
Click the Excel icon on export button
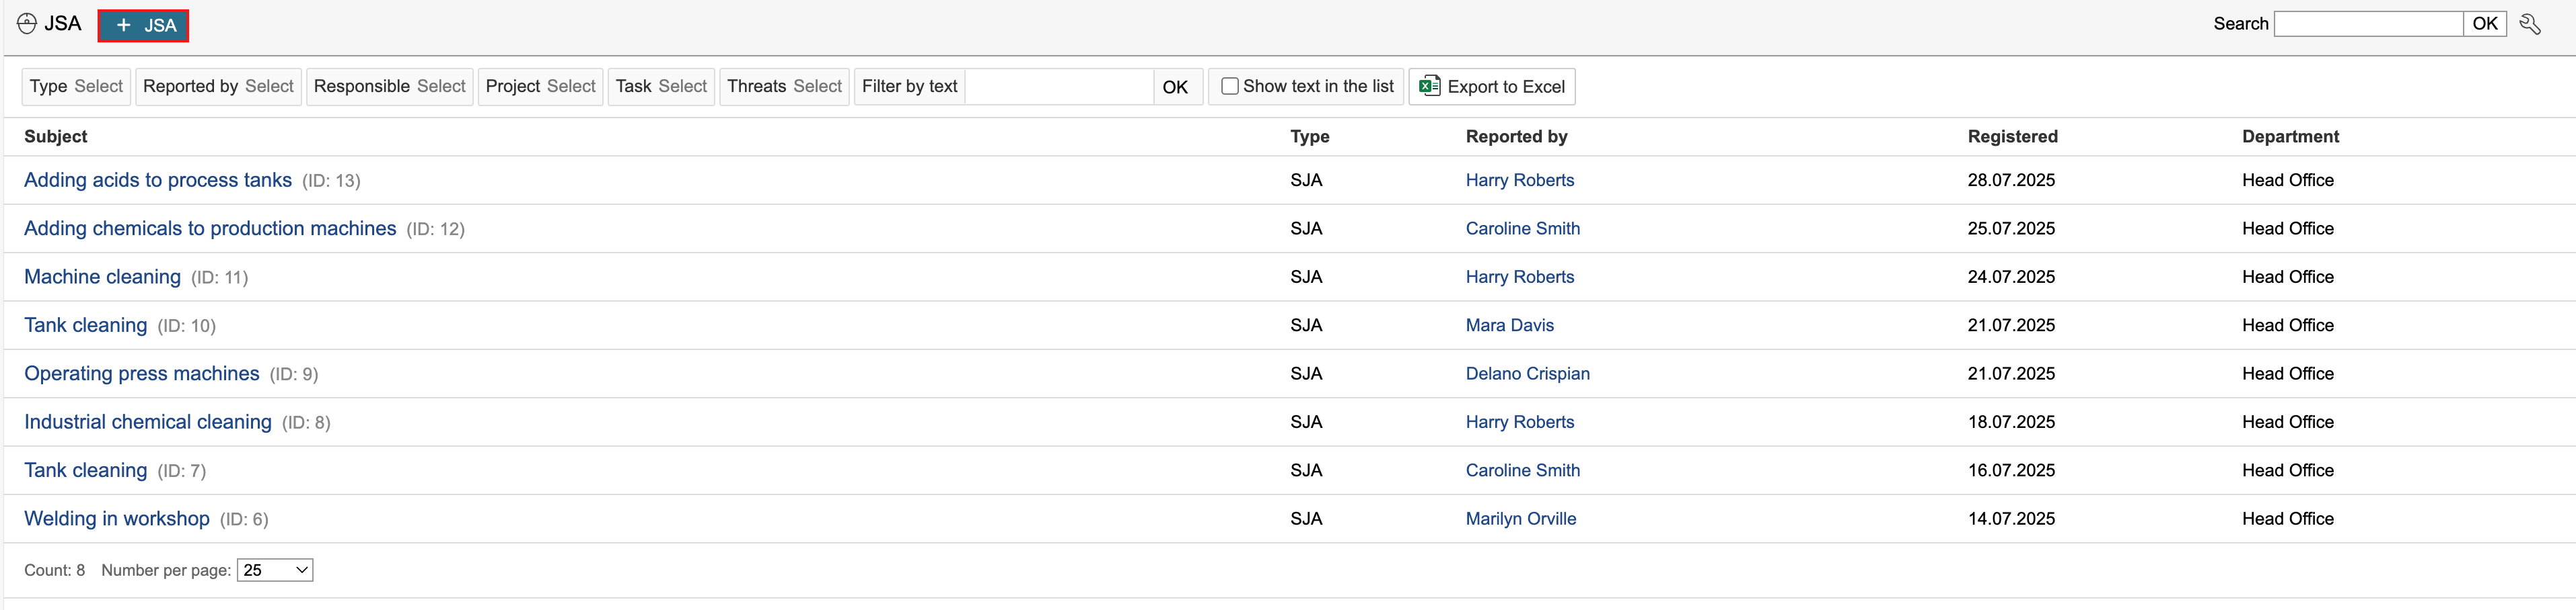click(x=1430, y=86)
